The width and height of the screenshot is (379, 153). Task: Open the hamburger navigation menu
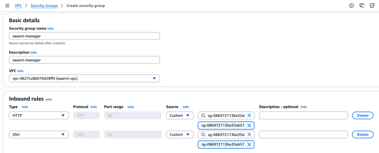7,6
